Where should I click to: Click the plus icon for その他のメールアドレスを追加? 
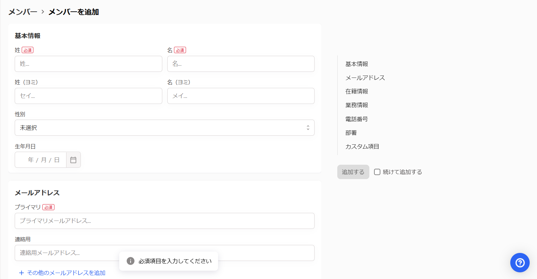click(x=22, y=273)
